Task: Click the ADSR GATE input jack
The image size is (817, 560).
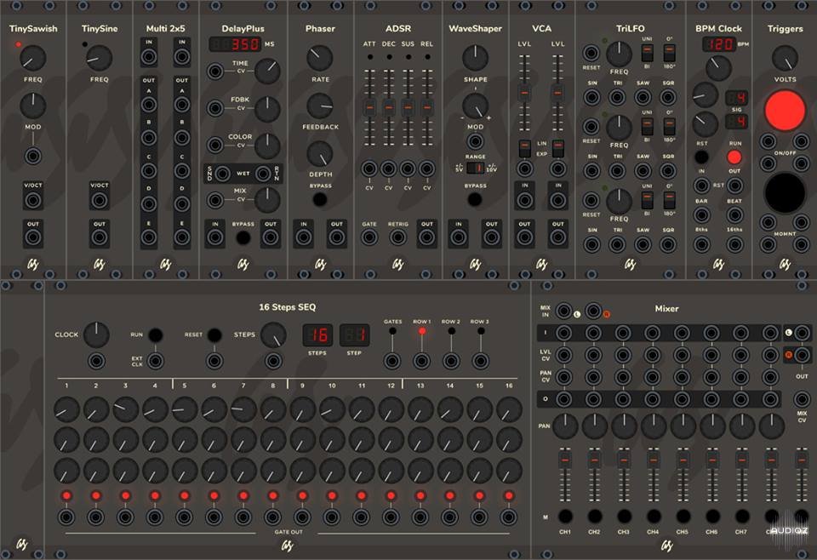Action: [369, 237]
